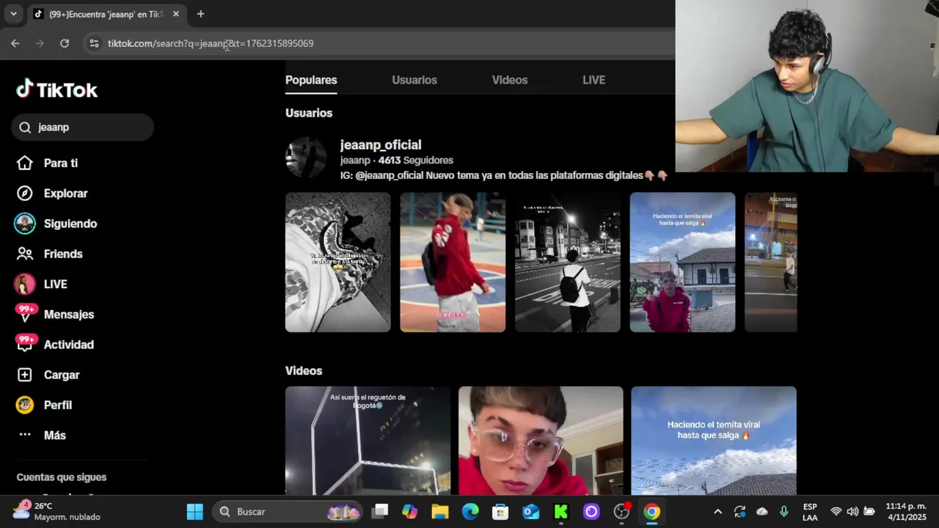Open 'Así suena el reguetón de Bogotá' video

[x=368, y=441]
